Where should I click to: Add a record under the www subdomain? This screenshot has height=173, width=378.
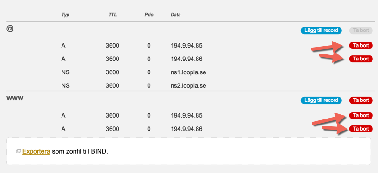(321, 101)
